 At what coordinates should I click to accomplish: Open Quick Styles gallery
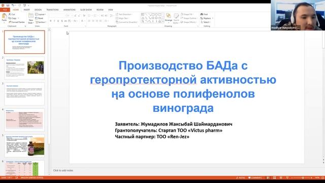[x=176, y=18]
